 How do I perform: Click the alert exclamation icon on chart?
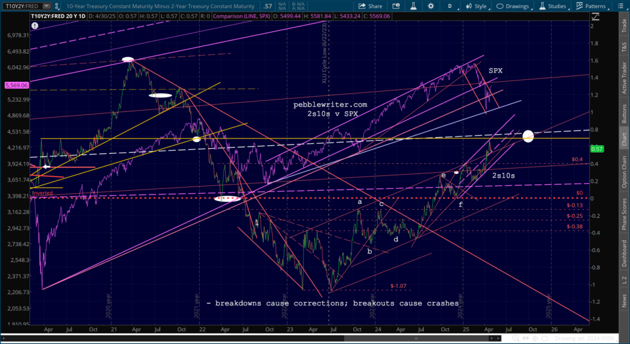coord(35,26)
